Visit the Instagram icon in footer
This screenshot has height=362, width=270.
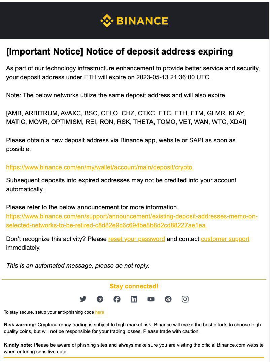(185, 299)
